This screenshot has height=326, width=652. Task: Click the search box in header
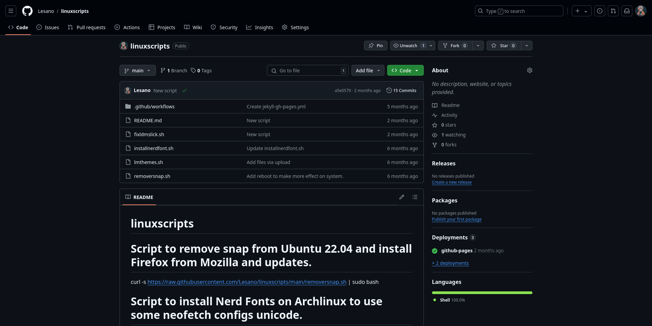(519, 11)
